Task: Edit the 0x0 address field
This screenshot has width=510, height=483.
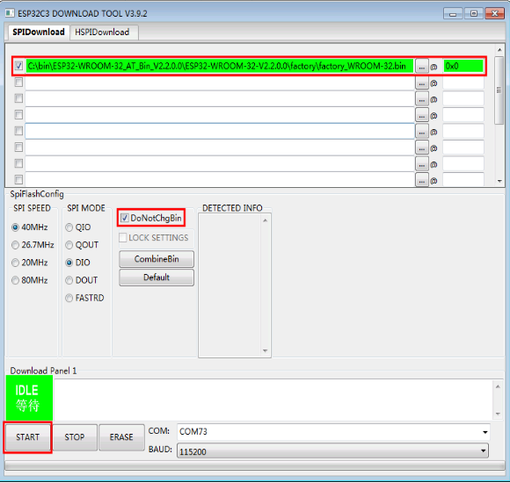Action: [x=463, y=66]
